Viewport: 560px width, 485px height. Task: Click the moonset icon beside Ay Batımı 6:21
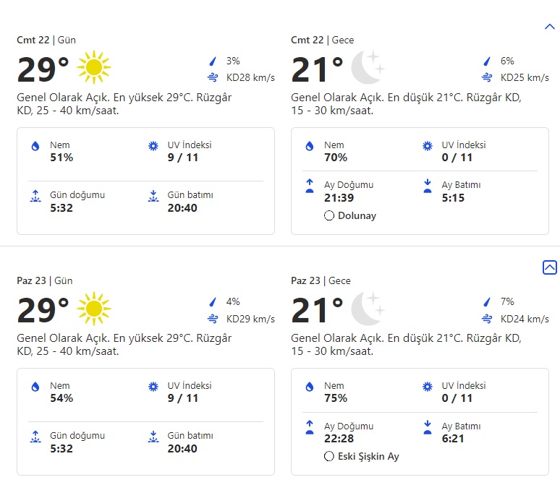[x=427, y=427]
